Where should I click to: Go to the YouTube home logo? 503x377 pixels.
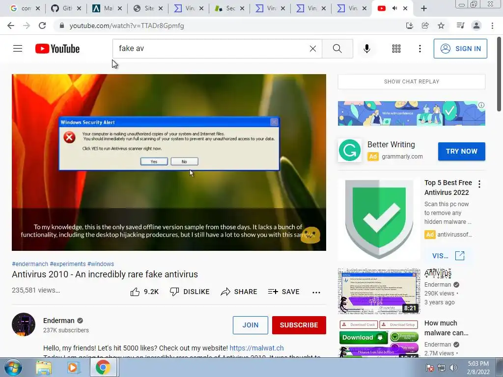click(57, 49)
